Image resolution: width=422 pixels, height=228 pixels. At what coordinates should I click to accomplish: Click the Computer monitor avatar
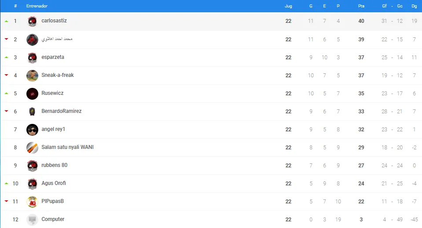(x=32, y=219)
